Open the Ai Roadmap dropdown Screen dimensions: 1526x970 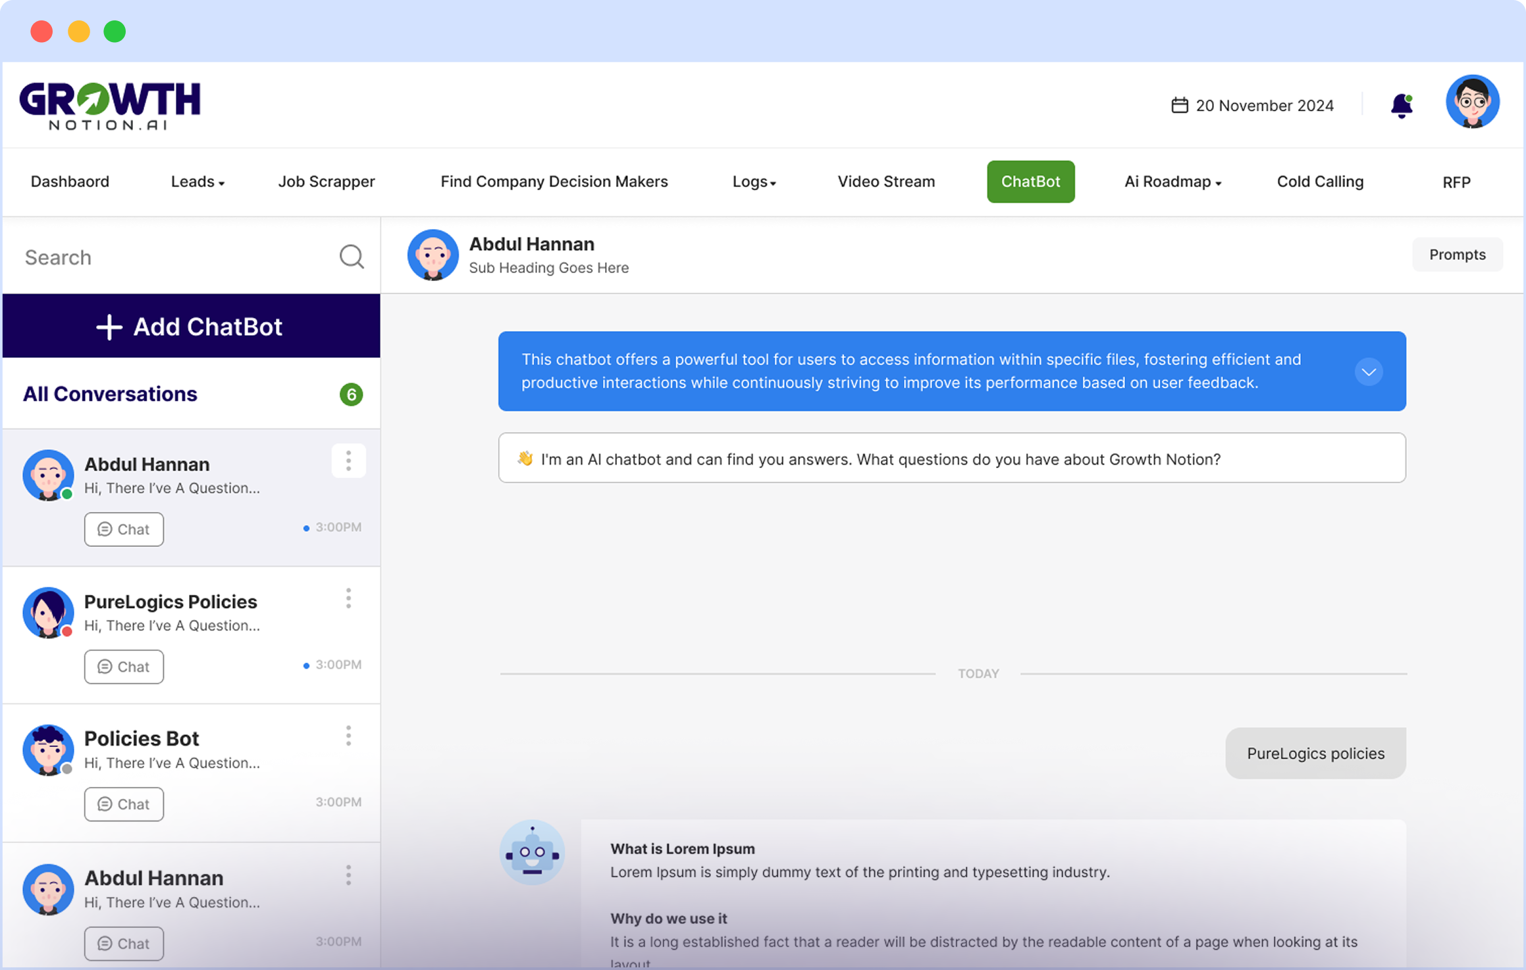click(x=1172, y=182)
